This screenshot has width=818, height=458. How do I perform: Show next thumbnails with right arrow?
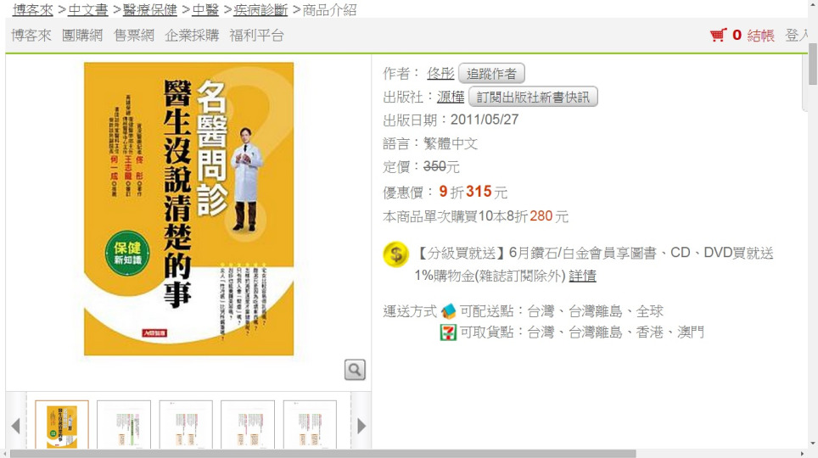(x=361, y=426)
